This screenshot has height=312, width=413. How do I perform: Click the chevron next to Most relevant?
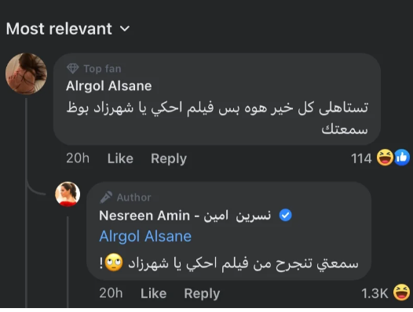click(125, 28)
